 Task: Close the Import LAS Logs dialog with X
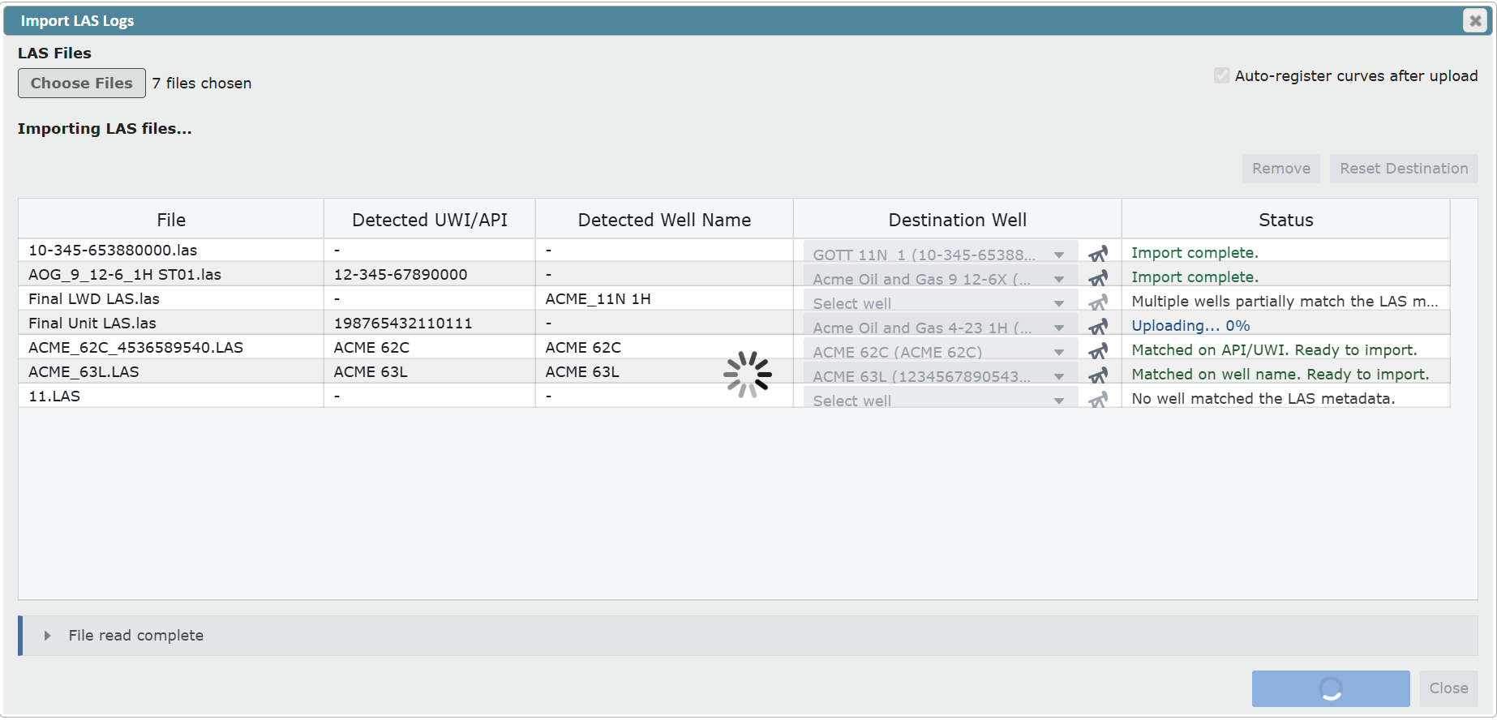(x=1475, y=20)
